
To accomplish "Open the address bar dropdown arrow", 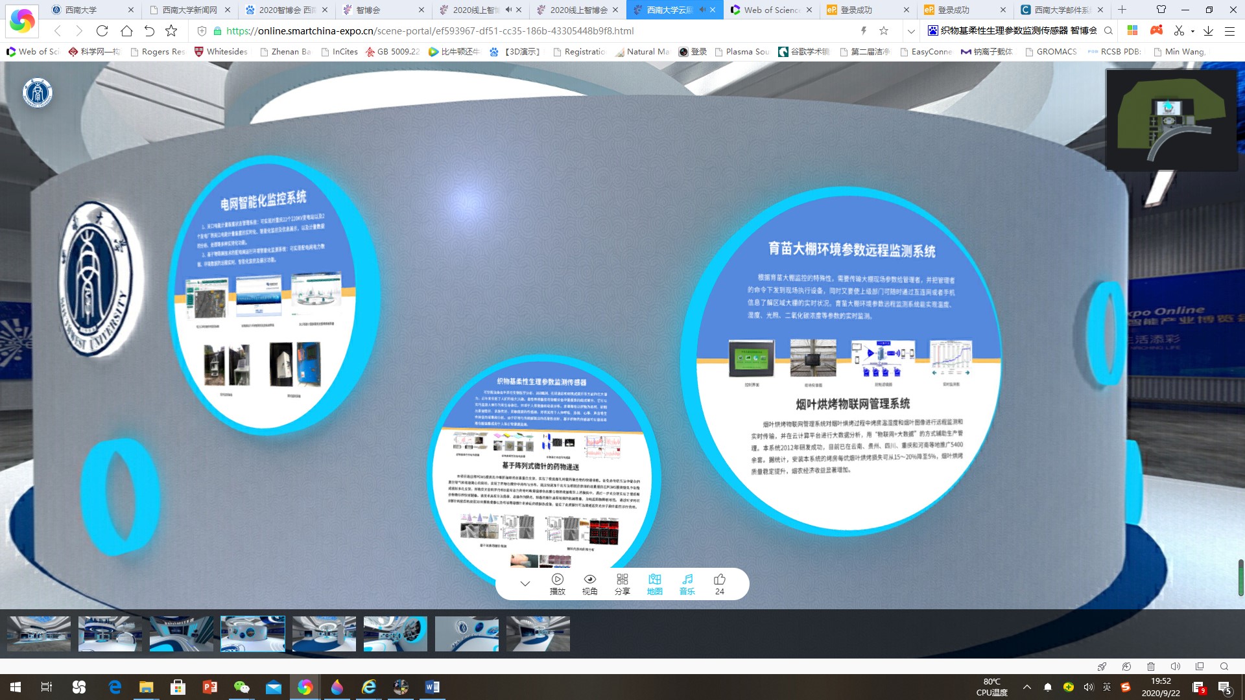I will 910,30.
